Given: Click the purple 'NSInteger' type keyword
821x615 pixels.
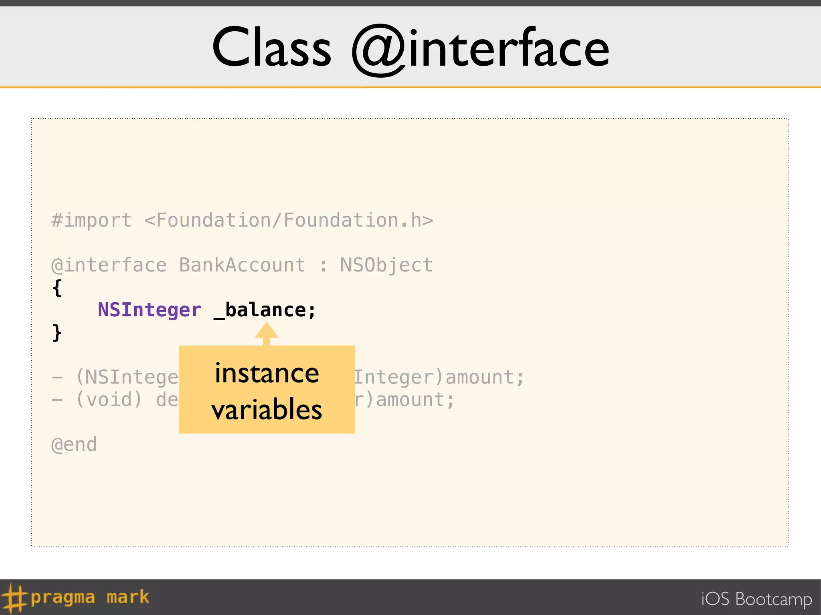Looking at the screenshot, I should pos(150,310).
